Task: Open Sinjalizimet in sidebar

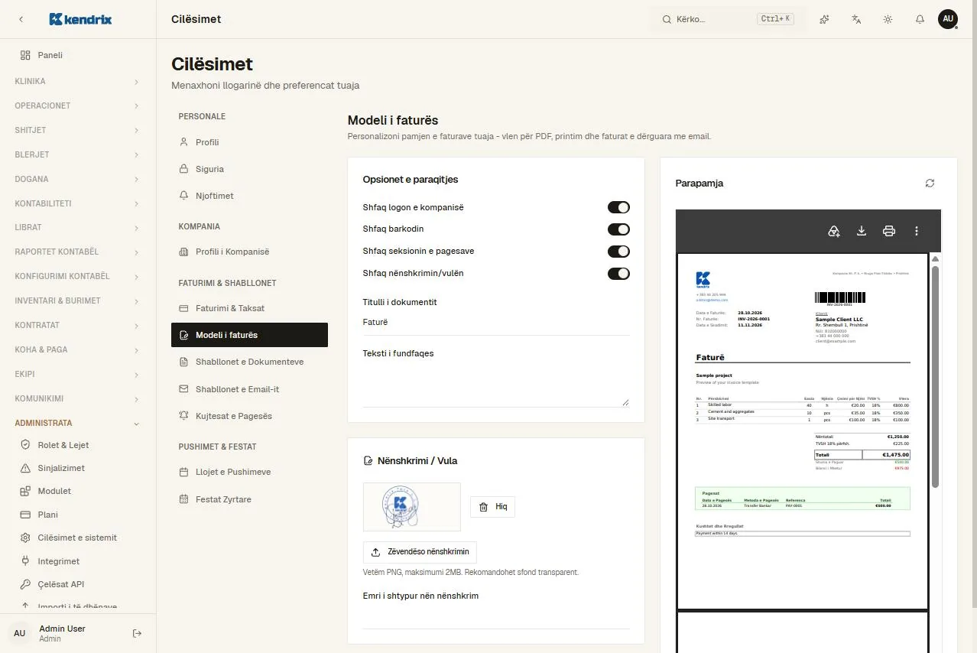Action: tap(78, 468)
